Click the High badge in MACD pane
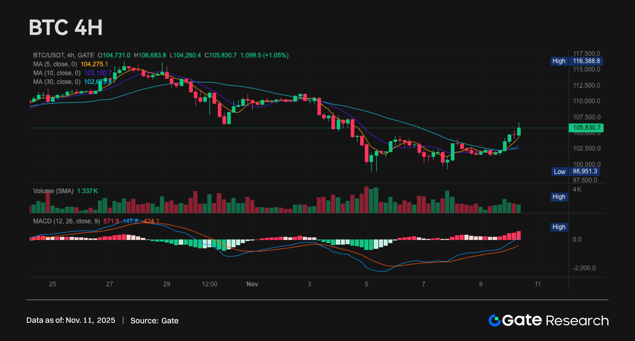 [559, 227]
